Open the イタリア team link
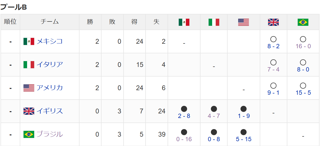Image resolution: width=320 pixels, height=146 pixels. (x=50, y=65)
